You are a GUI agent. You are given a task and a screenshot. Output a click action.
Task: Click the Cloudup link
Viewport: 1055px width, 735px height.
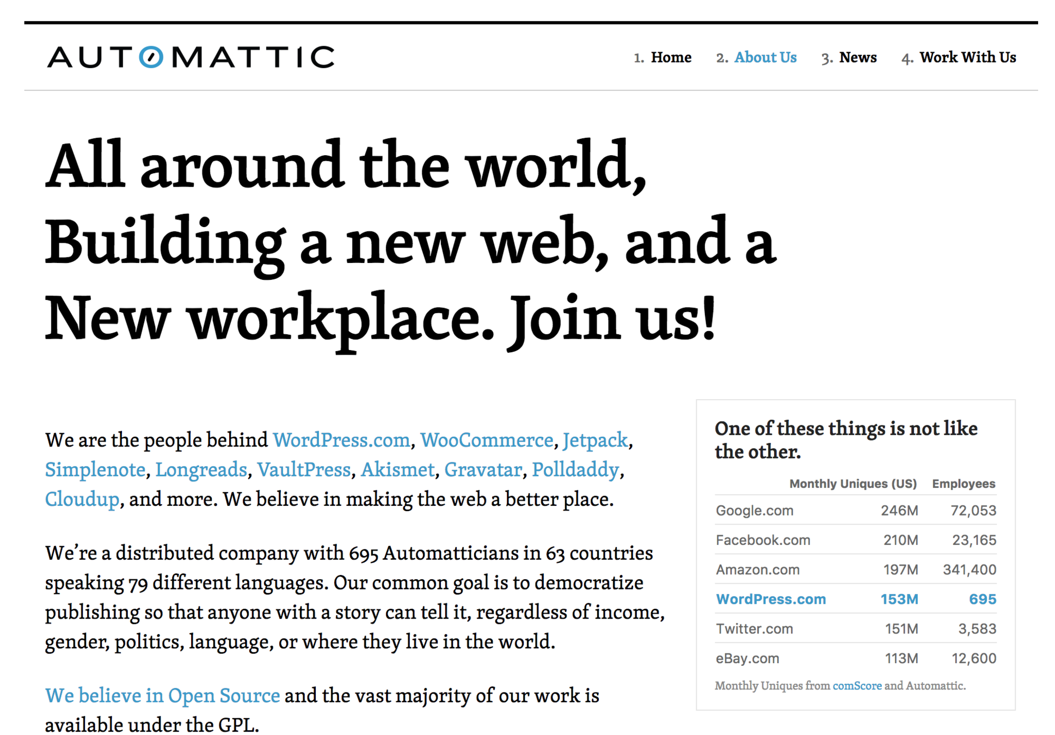[x=82, y=499]
